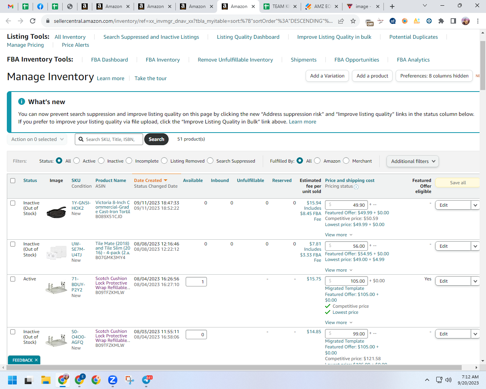Image resolution: width=486 pixels, height=389 pixels.
Task: Open Edit dropdown arrow for Victoria row
Action: (x=475, y=205)
